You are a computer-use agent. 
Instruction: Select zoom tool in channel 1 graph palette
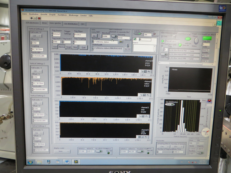point(143,137)
